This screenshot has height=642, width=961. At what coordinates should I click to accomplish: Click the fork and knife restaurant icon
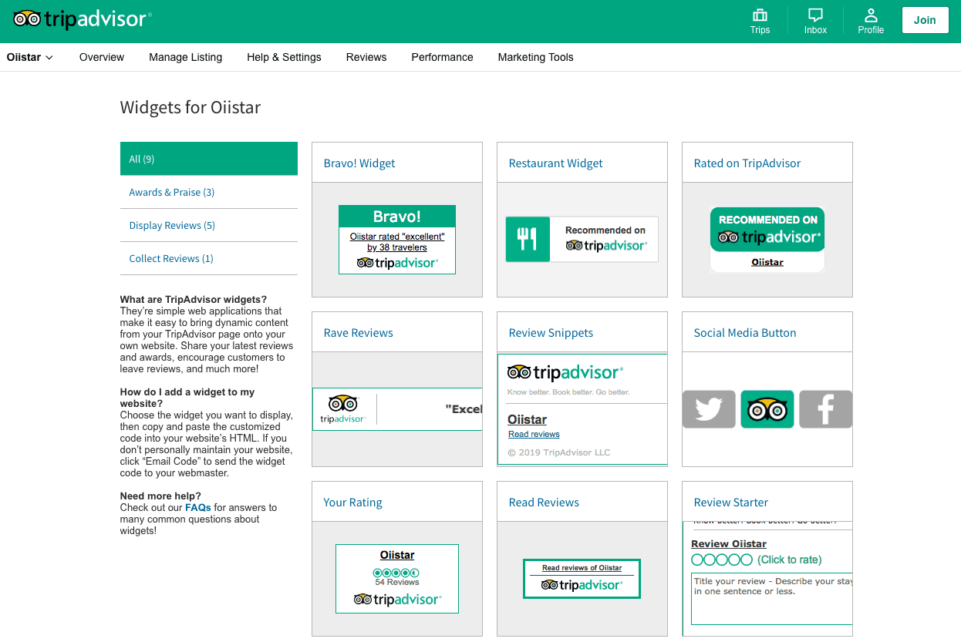click(x=528, y=239)
